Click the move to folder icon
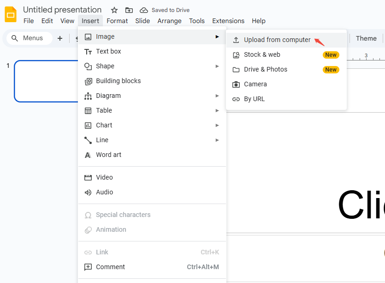This screenshot has height=283, width=385. click(129, 10)
